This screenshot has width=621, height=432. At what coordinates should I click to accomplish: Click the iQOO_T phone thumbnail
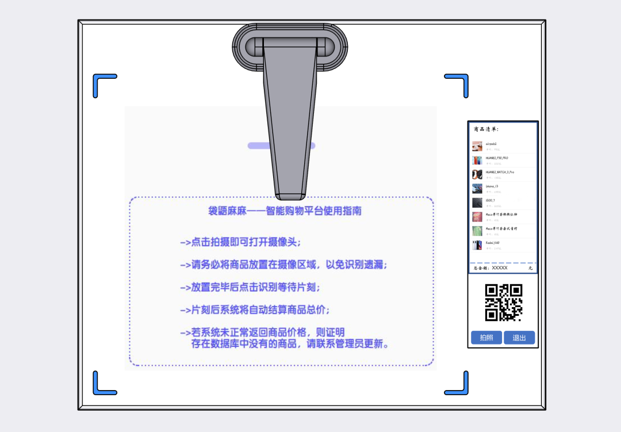click(477, 203)
